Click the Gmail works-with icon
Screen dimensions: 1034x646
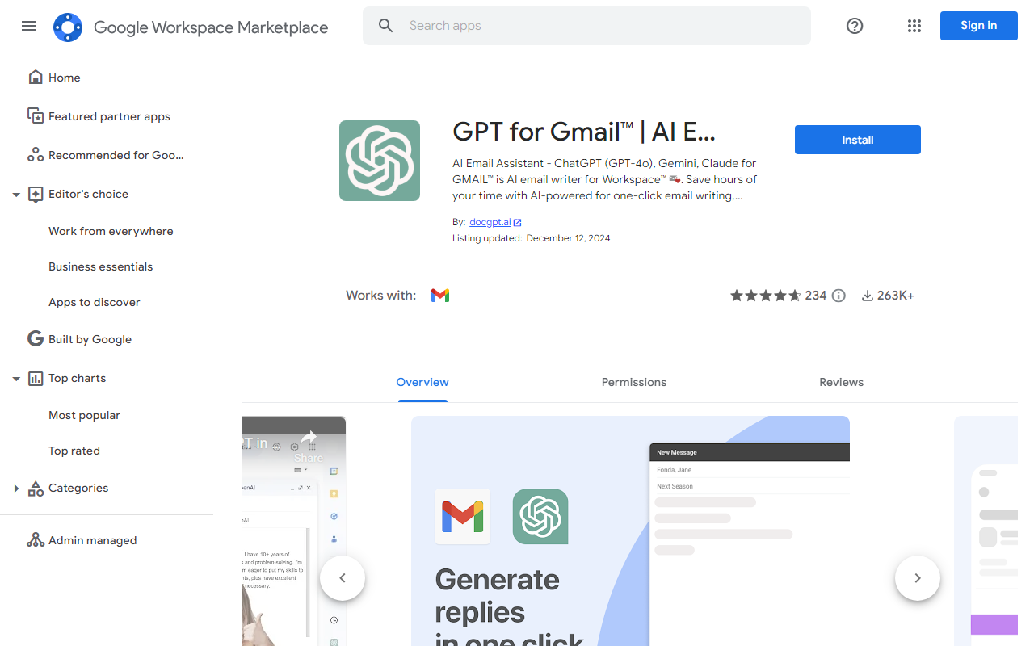point(440,296)
